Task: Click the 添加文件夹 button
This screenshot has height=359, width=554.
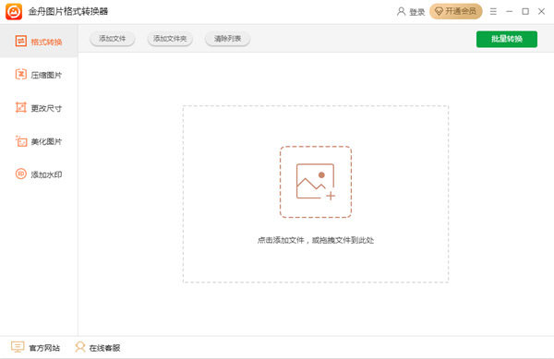Action: [170, 39]
